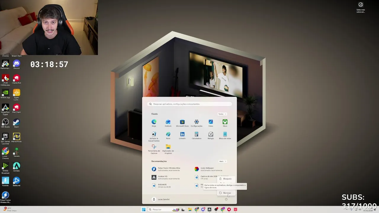Screen dimensions: 379x213
Task: Open Explorador de Arquivos in Start menu
Action: coord(168,149)
